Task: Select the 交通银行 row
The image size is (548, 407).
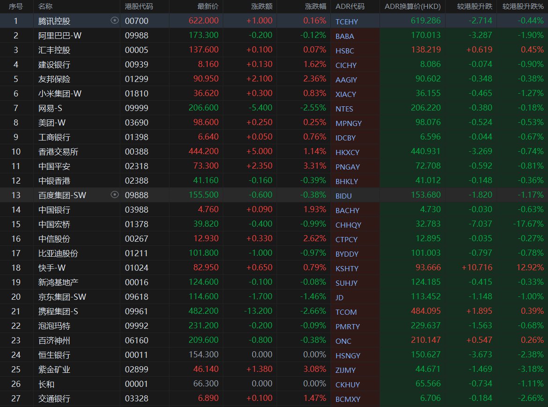Action: [54, 399]
